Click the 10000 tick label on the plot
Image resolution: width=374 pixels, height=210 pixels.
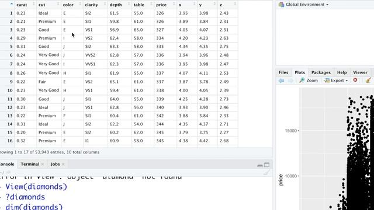290,176
